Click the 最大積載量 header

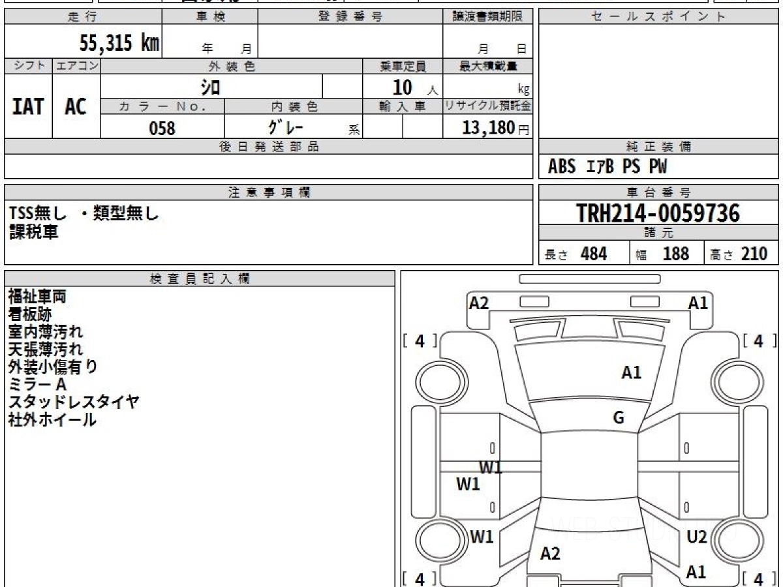tap(488, 66)
